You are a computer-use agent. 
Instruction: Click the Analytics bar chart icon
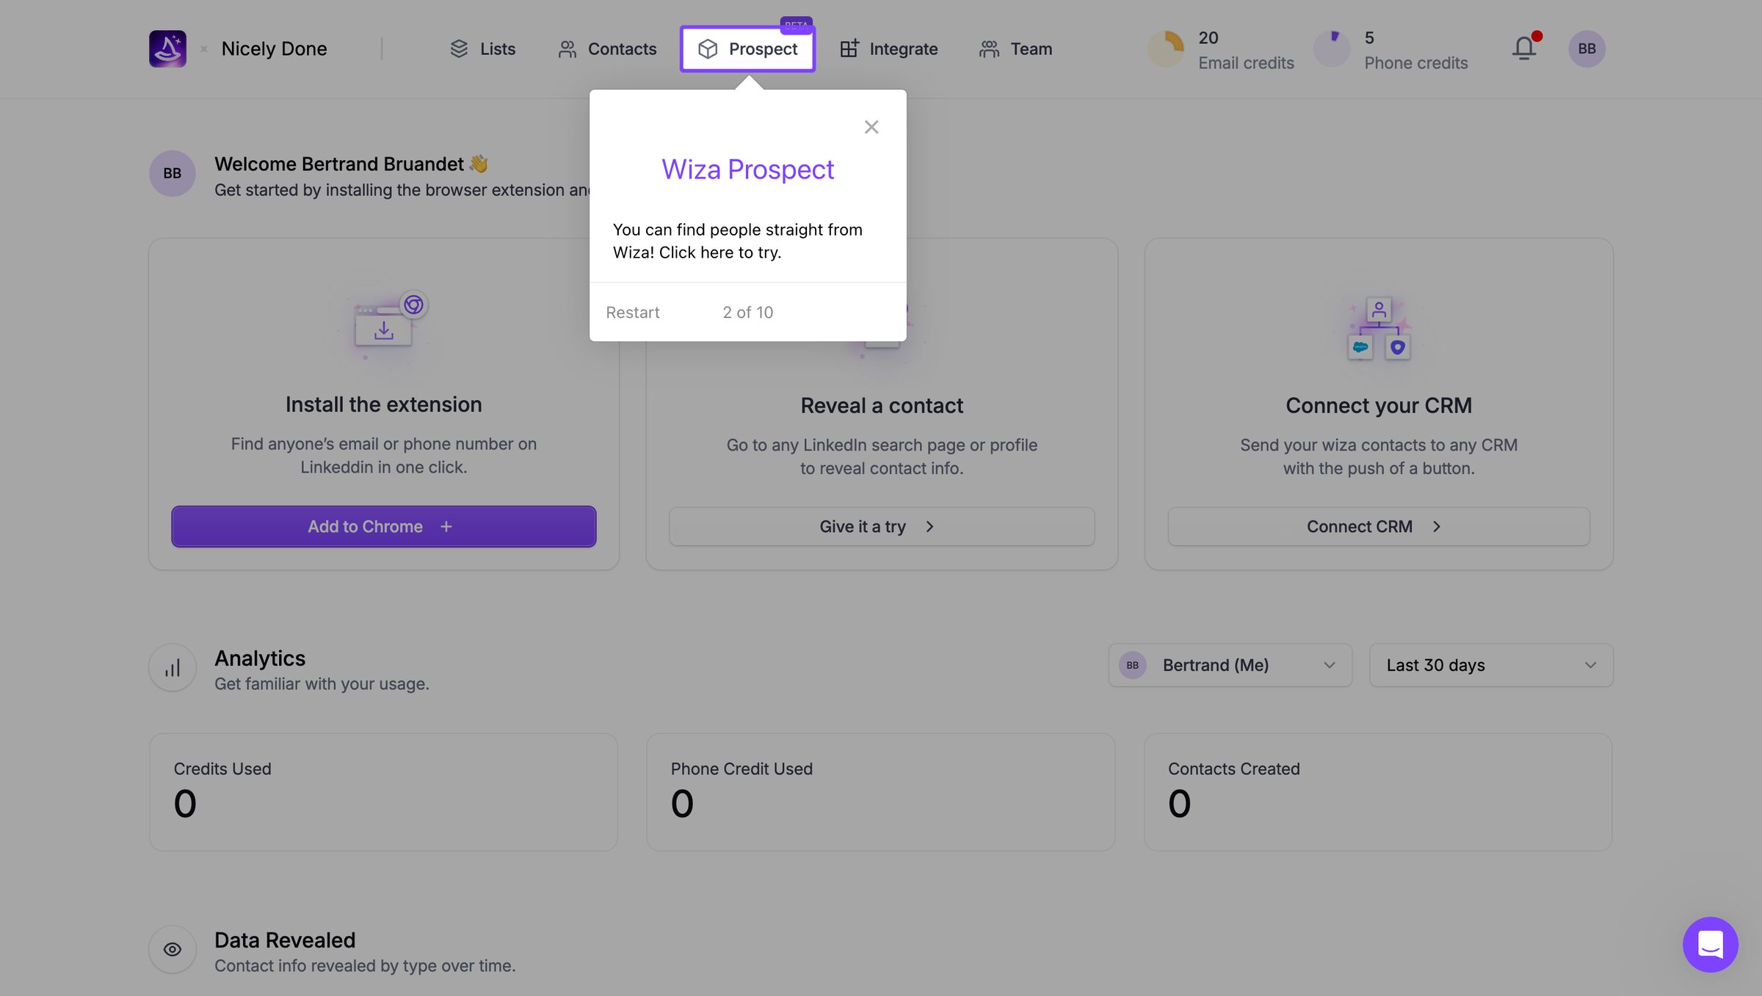click(x=173, y=667)
